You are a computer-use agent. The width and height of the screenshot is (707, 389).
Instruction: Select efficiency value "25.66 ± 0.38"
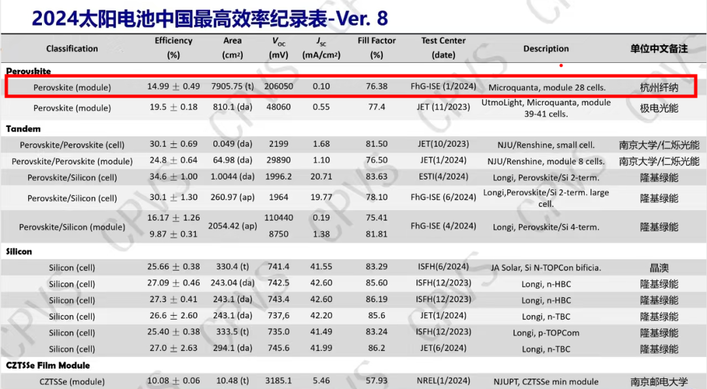coord(173,267)
